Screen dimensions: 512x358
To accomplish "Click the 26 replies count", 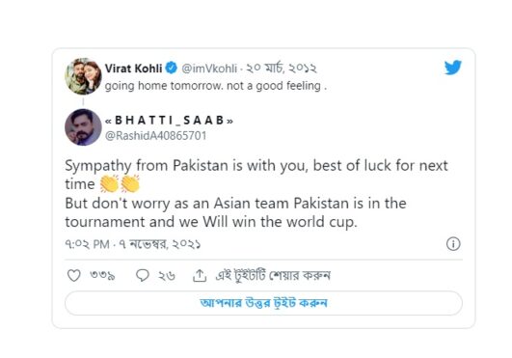I will click(167, 276).
